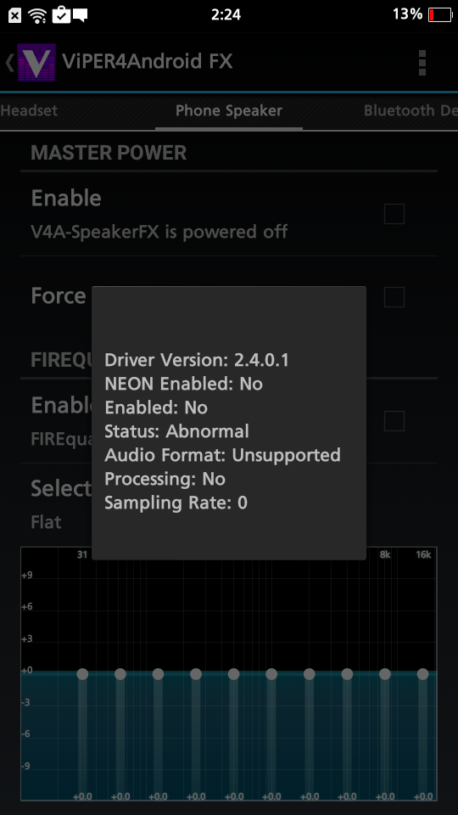The width and height of the screenshot is (458, 815).
Task: Toggle the Force option checkbox
Action: click(x=394, y=297)
